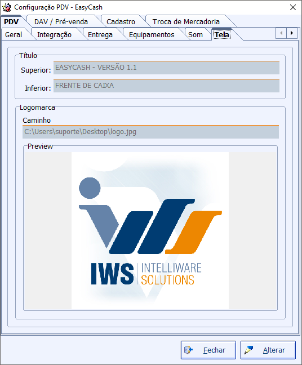The image size is (302, 365).
Task: Click the Caminho label
Action: coord(37,121)
